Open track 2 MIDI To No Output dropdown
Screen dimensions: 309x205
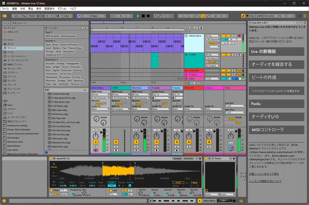pyautogui.click(x=121, y=109)
